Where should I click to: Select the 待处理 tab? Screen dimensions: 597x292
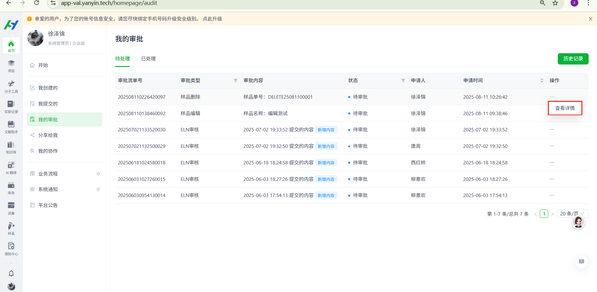pos(122,59)
